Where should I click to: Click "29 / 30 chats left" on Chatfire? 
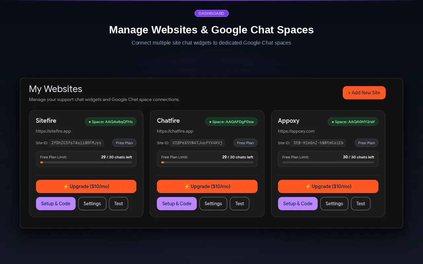pos(238,157)
